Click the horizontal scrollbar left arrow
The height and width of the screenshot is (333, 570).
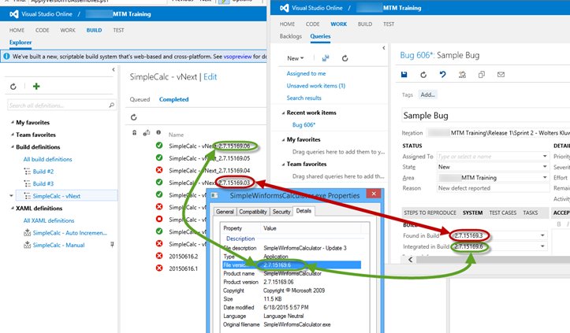point(411,259)
